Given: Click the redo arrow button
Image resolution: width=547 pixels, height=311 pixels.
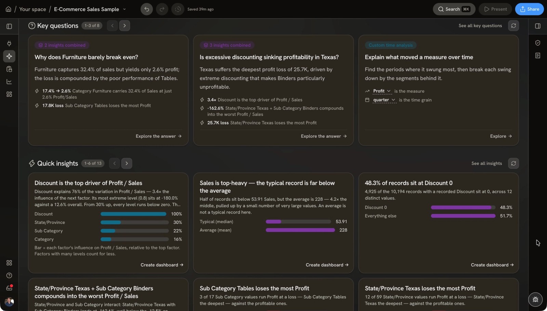Looking at the screenshot, I should 162,9.
